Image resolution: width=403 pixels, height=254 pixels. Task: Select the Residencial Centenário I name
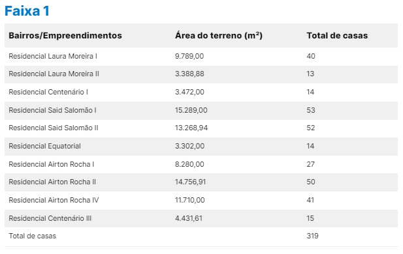coord(48,92)
